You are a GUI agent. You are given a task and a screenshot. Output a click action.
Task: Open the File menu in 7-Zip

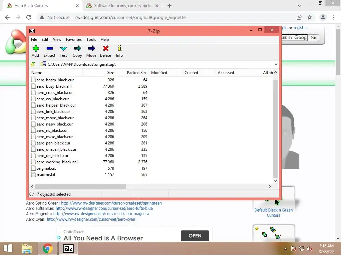click(34, 40)
